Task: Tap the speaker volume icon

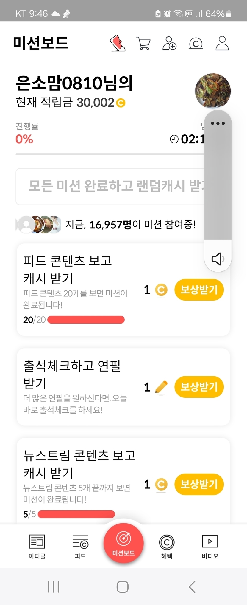Action: pos(218,259)
